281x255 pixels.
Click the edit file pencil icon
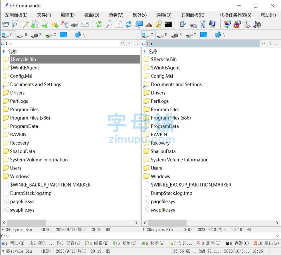pyautogui.click(x=25, y=24)
